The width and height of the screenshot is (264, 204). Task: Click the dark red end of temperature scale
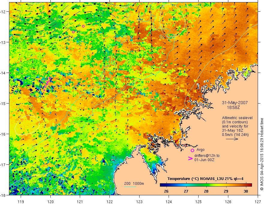(250, 185)
